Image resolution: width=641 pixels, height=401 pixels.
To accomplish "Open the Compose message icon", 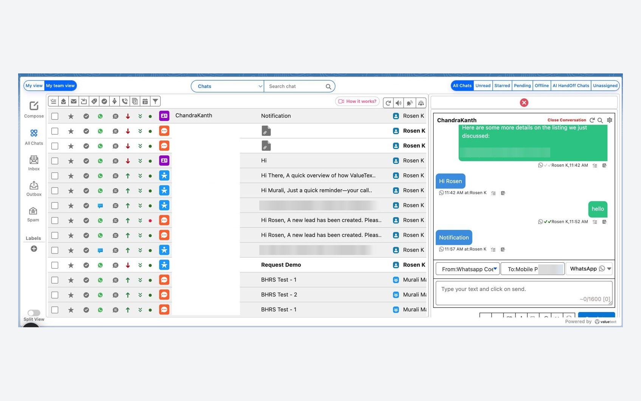I will click(x=34, y=106).
